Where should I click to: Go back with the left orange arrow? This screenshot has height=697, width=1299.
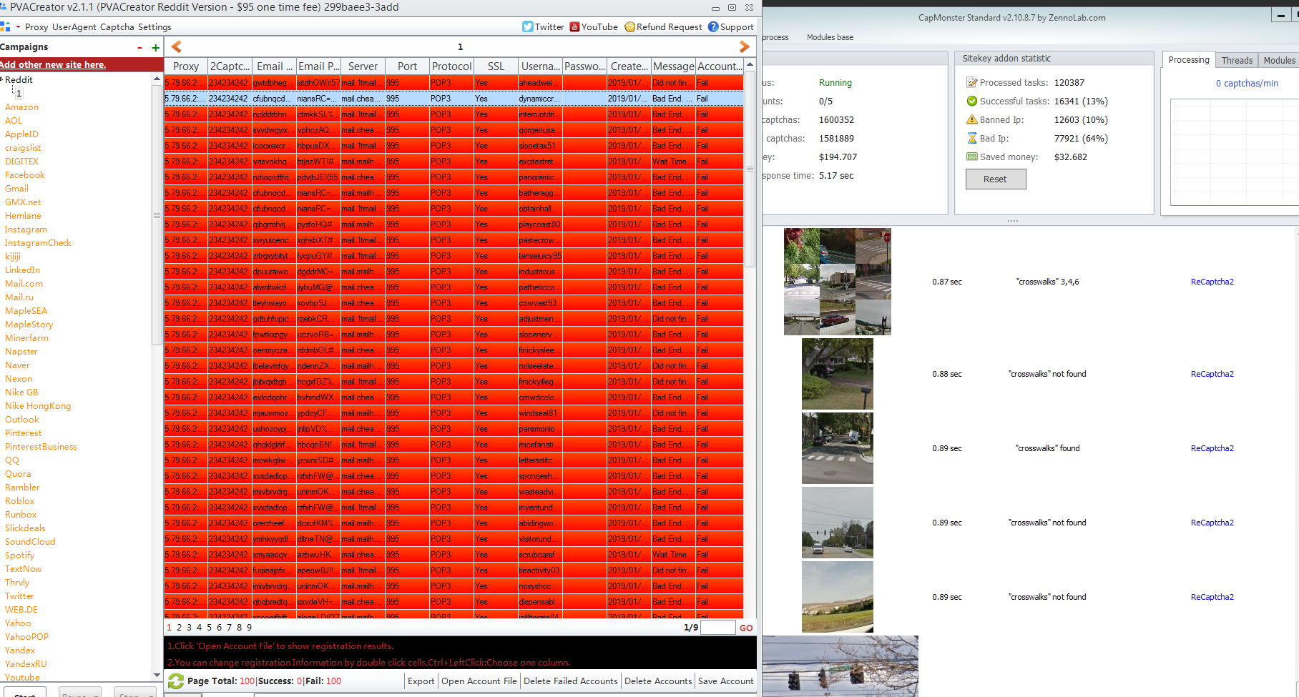click(176, 46)
